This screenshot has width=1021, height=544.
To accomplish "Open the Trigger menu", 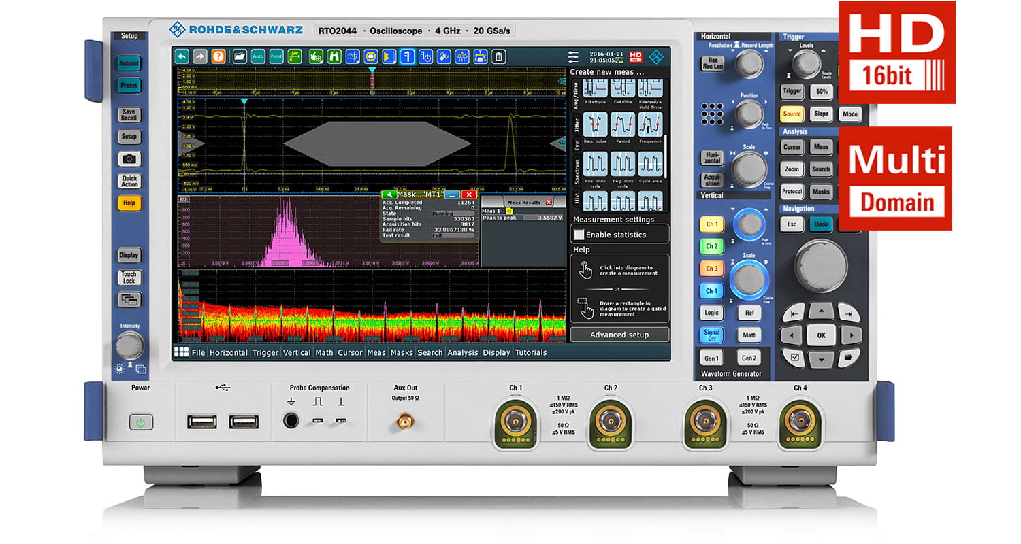I will 265,352.
